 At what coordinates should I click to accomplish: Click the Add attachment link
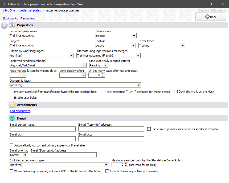coord(20,111)
